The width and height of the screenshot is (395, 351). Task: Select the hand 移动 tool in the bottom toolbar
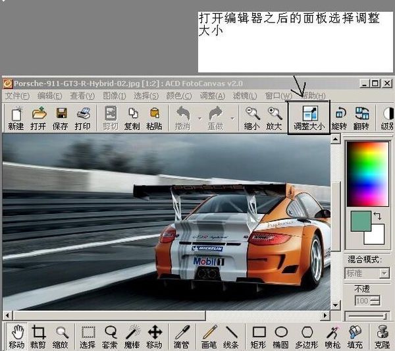[16, 337]
